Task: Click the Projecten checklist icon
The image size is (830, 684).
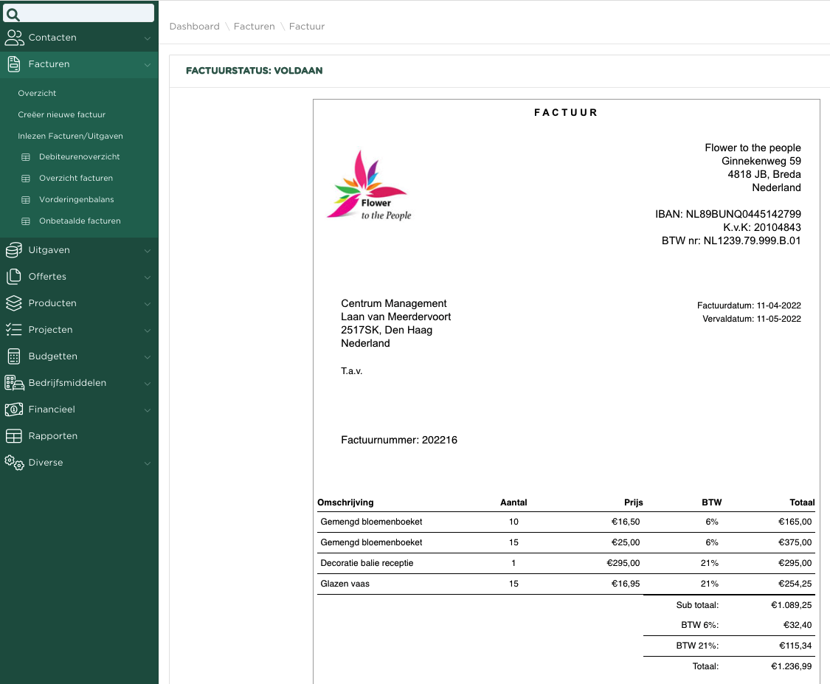Action: (x=13, y=330)
